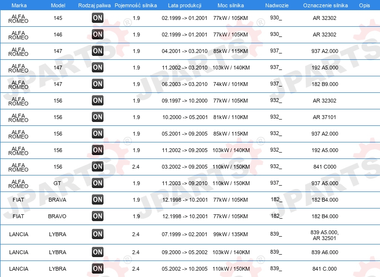Click power value '81kW / 110KM'
Image resolution: width=380 pixels, height=277 pixels.
230,117
